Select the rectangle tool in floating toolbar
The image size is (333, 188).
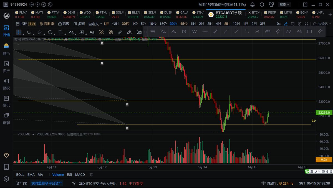tap(309, 31)
